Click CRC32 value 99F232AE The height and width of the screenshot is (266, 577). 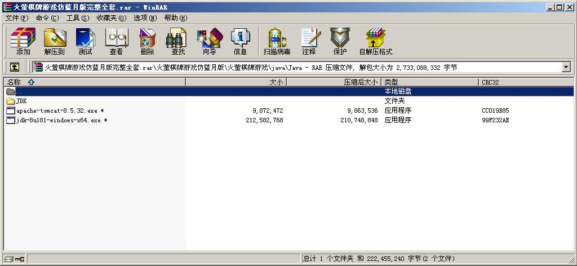[x=495, y=120]
